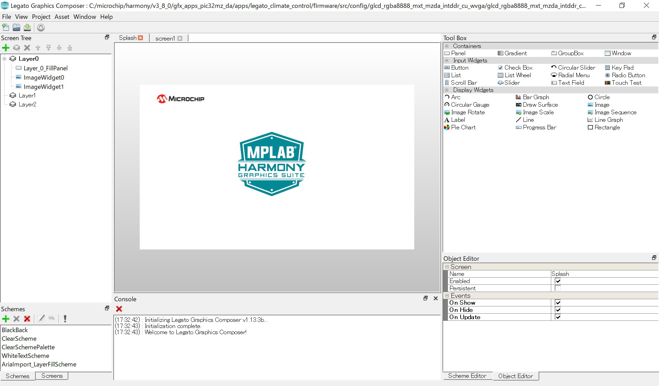Select the Touch Test widget

pyautogui.click(x=623, y=83)
